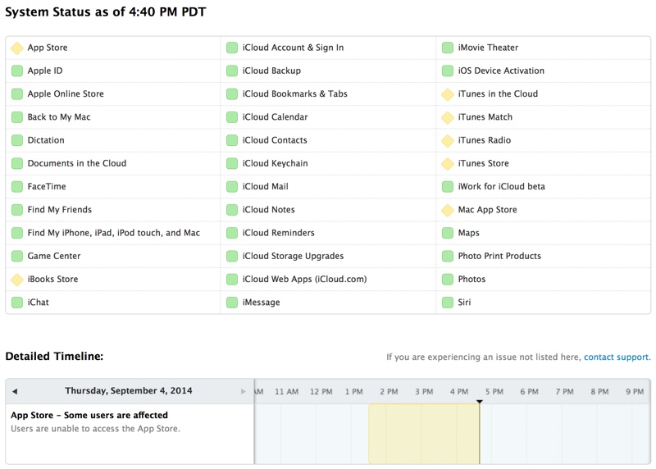Click the yellow diamond beside iTunes Radio
The height and width of the screenshot is (469, 656).
pyautogui.click(x=448, y=140)
